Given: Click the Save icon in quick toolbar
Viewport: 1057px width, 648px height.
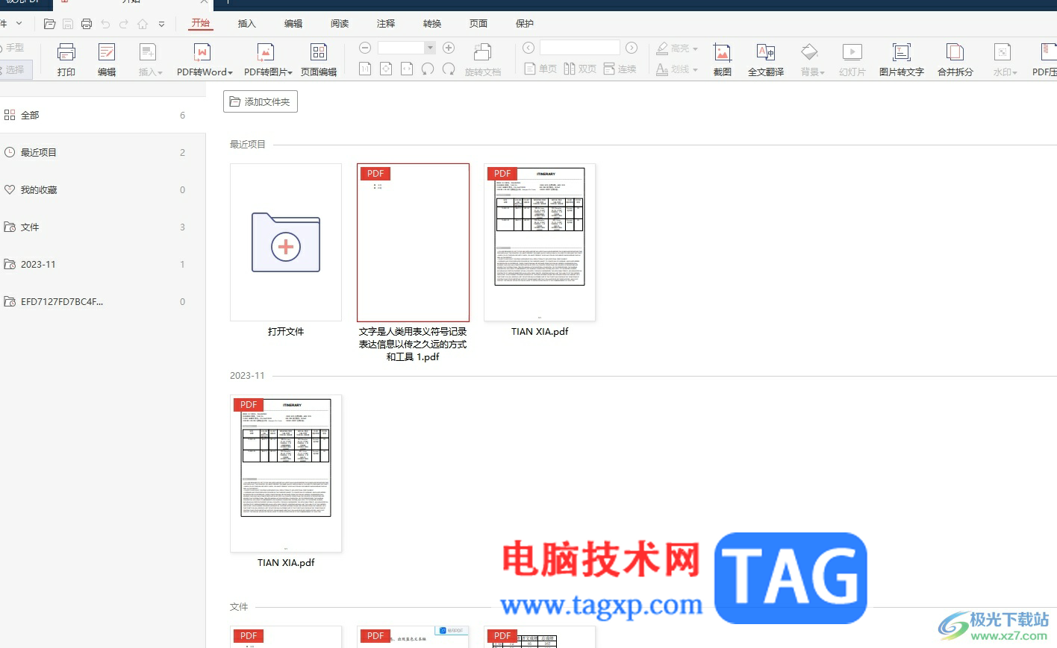Looking at the screenshot, I should tap(68, 24).
